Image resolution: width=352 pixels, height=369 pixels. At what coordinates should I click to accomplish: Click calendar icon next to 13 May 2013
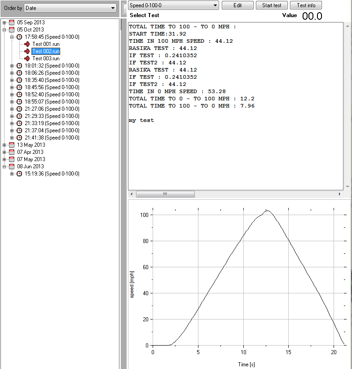(12, 145)
